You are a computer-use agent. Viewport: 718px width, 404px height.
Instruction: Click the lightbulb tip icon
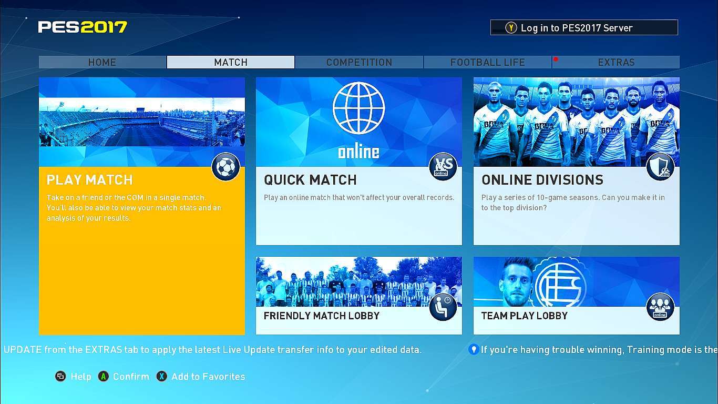click(x=474, y=349)
